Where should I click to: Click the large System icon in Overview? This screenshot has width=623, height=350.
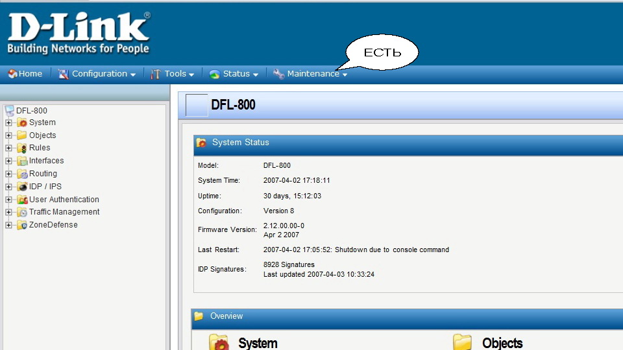tap(219, 342)
